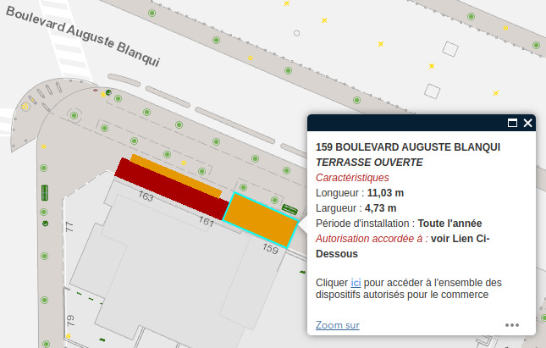Click building number 161 label

click(206, 221)
